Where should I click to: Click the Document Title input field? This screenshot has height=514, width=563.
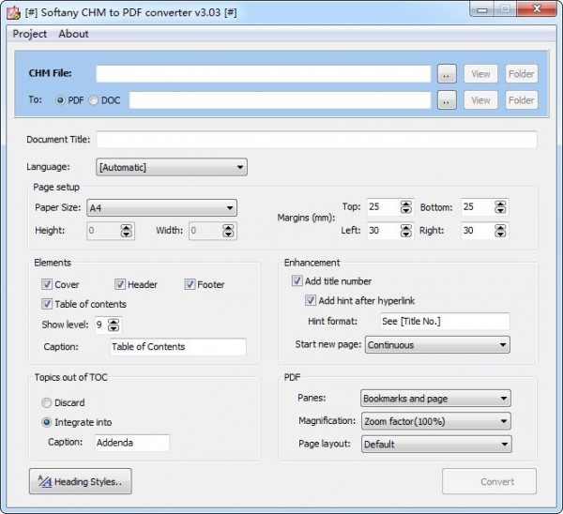[316, 140]
